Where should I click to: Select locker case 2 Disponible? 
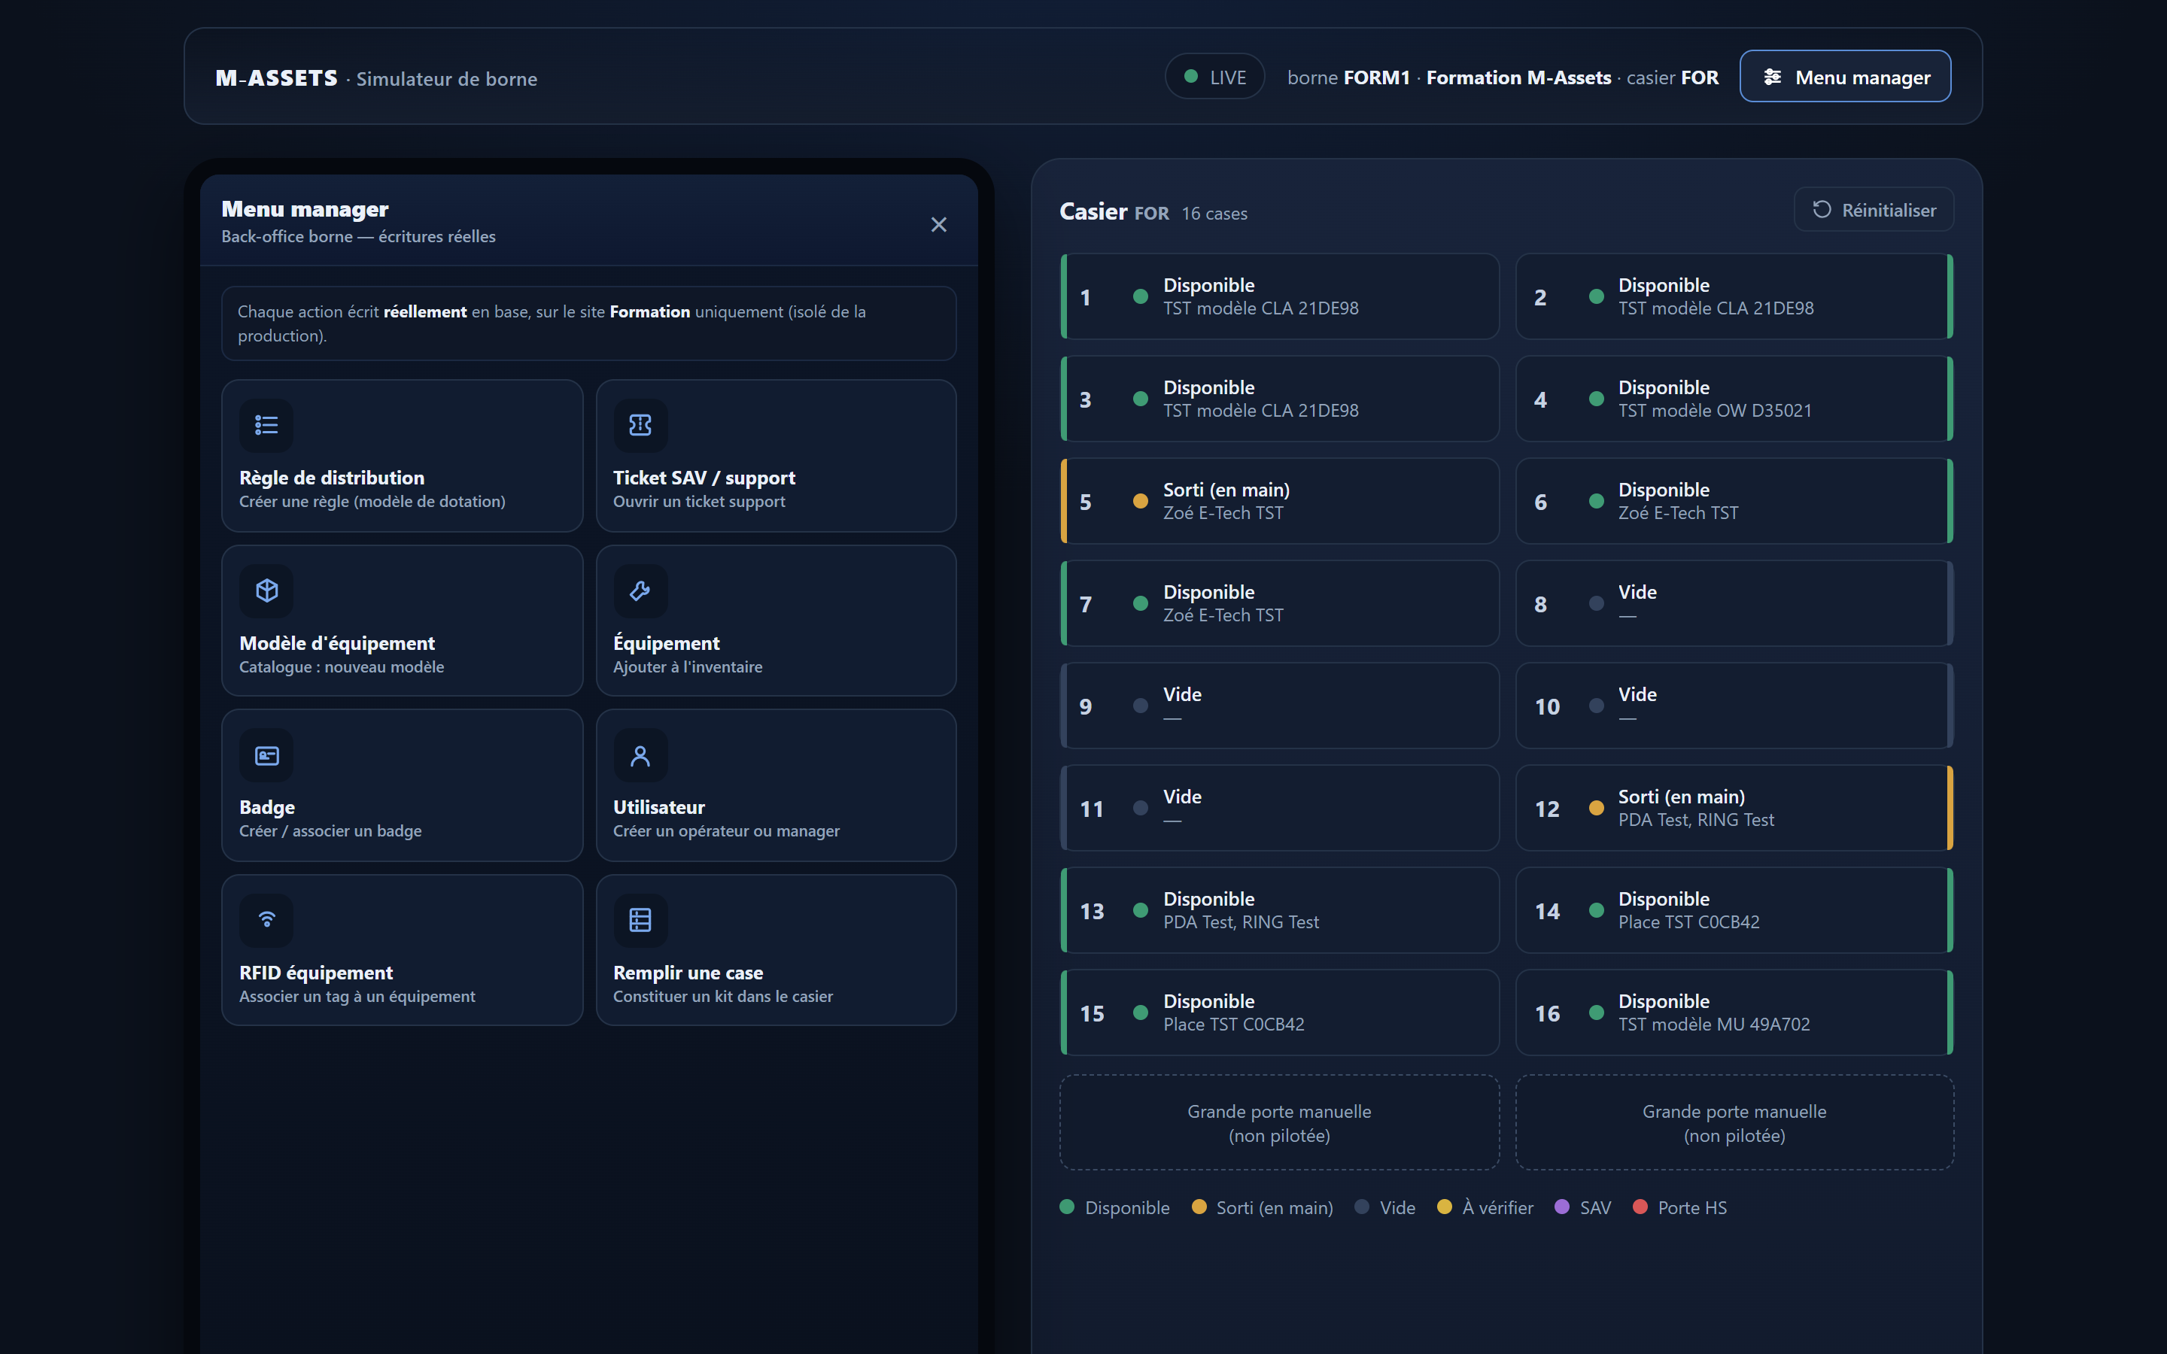pyautogui.click(x=1734, y=296)
